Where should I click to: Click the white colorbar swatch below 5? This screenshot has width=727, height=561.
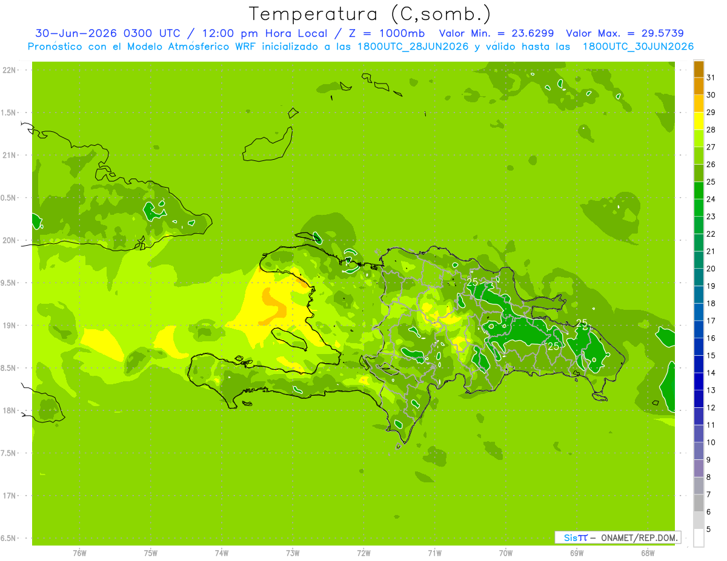(x=699, y=538)
